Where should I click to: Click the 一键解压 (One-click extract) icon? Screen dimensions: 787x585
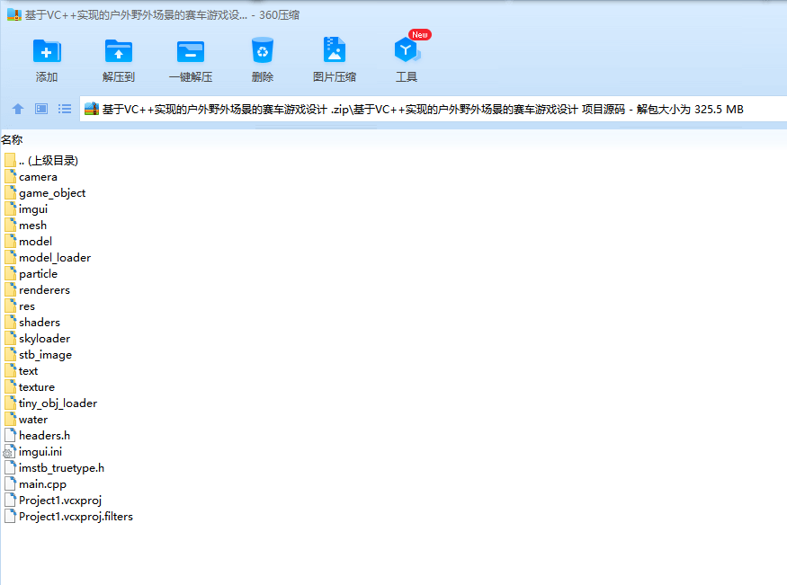tap(191, 51)
